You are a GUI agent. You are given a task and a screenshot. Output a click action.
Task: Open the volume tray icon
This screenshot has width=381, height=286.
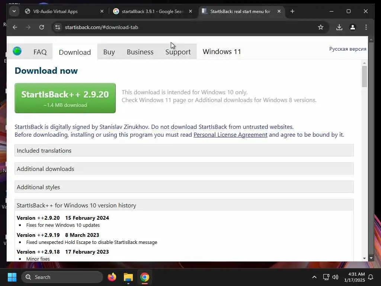(335, 277)
